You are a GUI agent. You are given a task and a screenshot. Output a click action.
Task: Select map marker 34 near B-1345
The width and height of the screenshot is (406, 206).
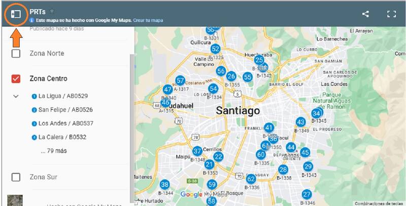point(316,113)
